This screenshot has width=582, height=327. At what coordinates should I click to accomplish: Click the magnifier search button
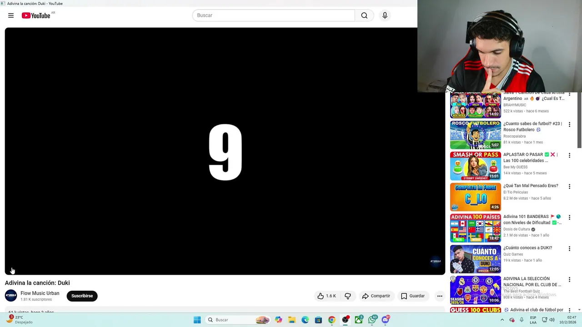[x=364, y=15]
